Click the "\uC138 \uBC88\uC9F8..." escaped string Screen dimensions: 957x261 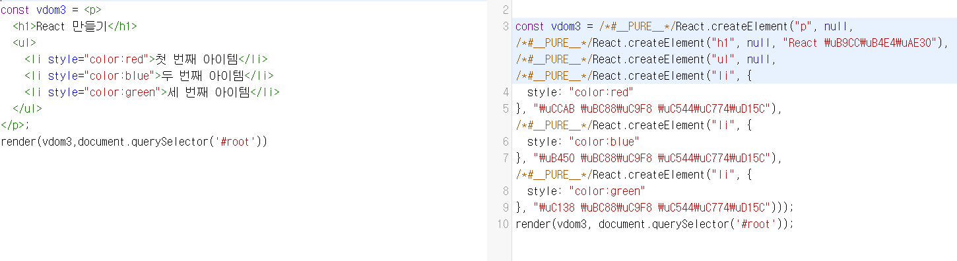point(652,208)
